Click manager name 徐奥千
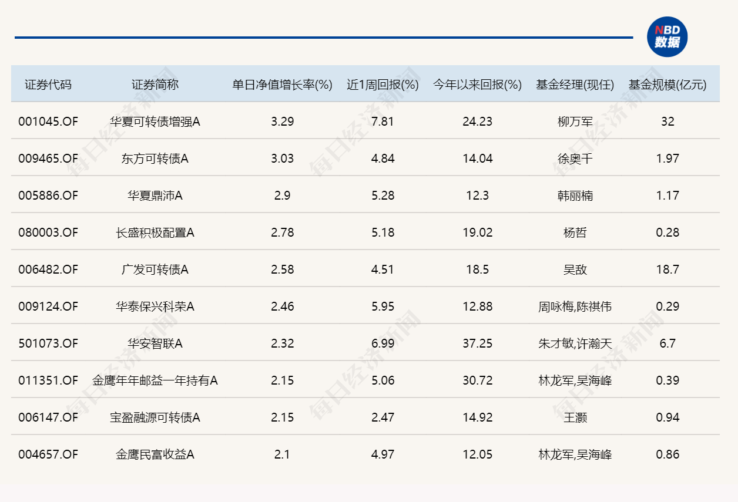Screen dimensions: 738x502 click(x=575, y=159)
